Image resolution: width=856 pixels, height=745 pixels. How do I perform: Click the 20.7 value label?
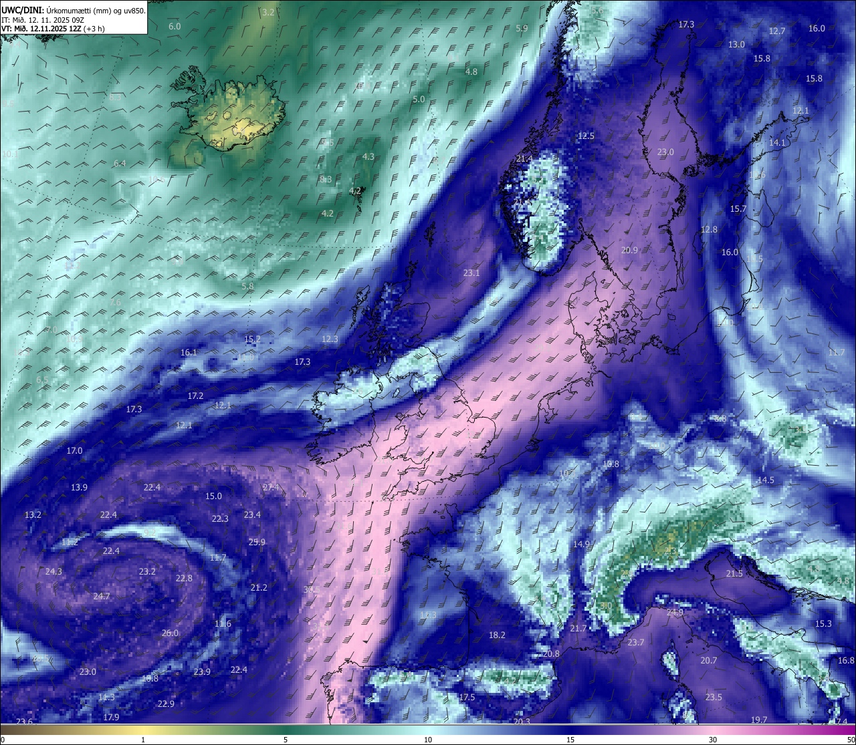[x=709, y=660]
